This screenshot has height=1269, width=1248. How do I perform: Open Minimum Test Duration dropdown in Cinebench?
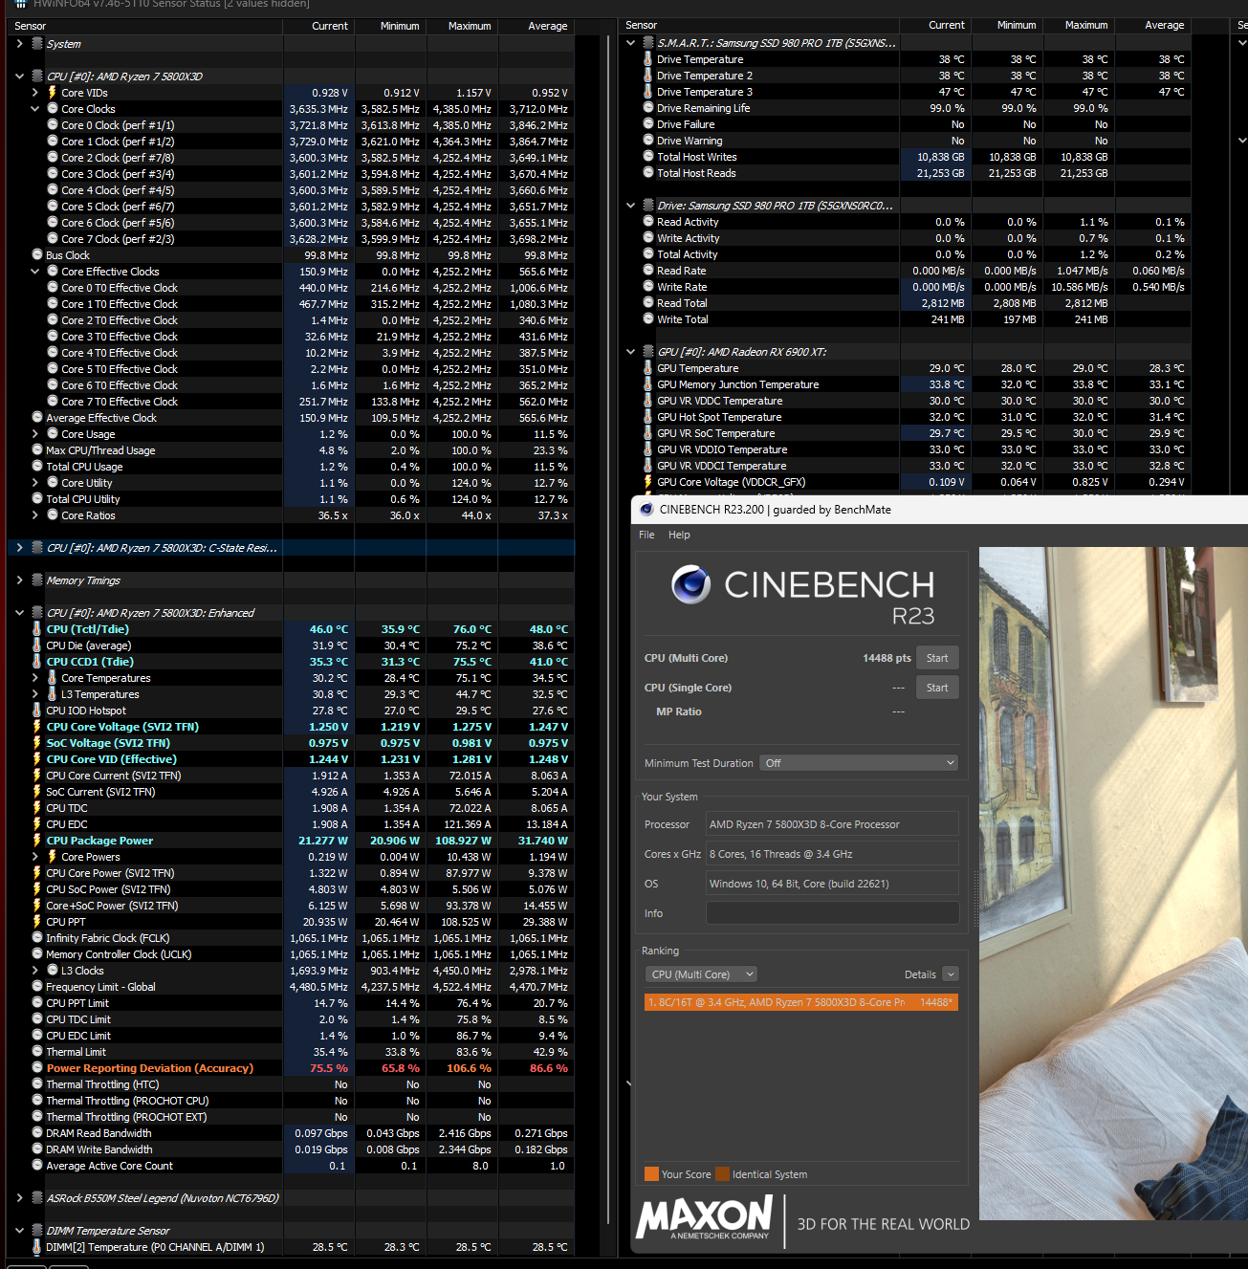(859, 763)
